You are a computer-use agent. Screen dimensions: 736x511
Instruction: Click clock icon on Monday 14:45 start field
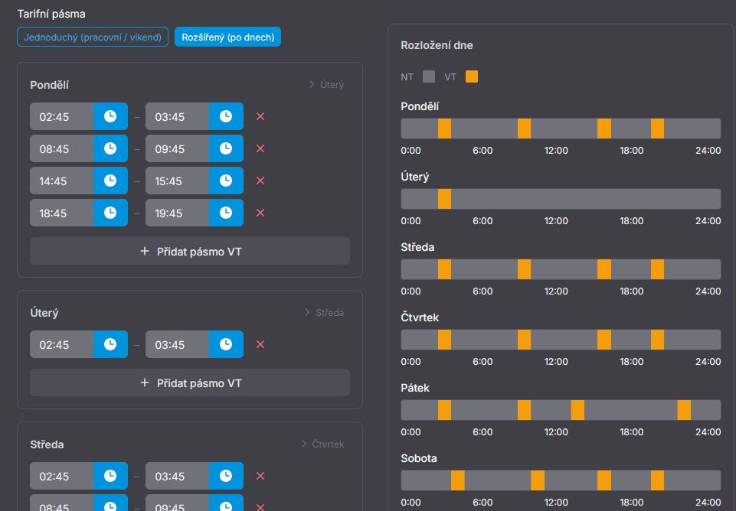(110, 181)
